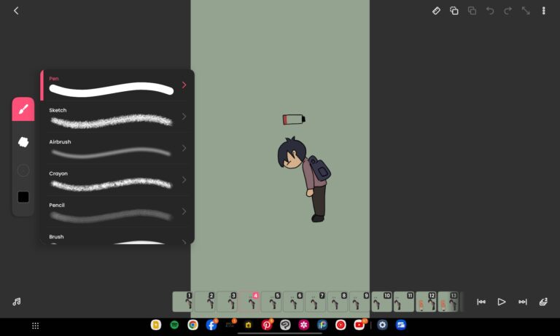Open the add audio music note
The height and width of the screenshot is (336, 560).
pyautogui.click(x=16, y=302)
